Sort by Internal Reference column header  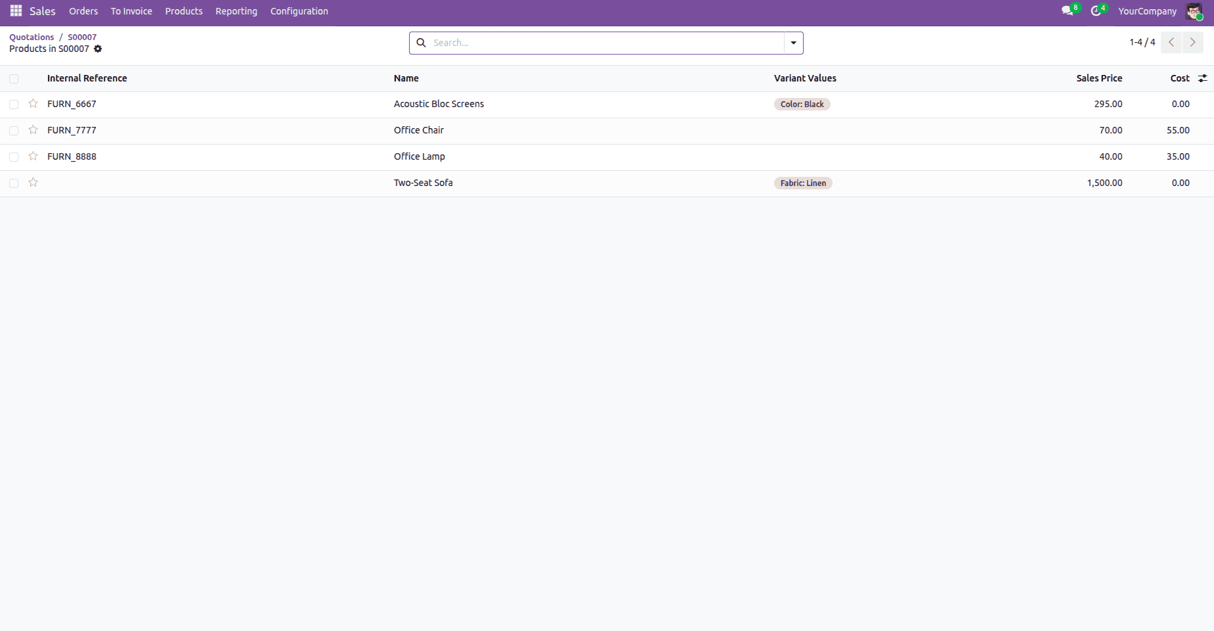pos(87,78)
